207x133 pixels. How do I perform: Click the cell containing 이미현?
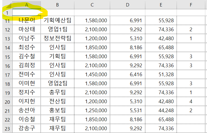26,83
